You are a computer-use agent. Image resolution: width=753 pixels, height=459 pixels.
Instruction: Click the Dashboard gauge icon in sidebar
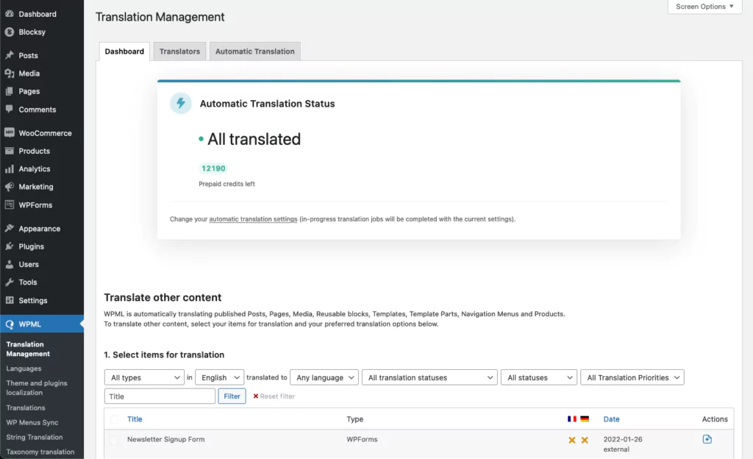coord(9,14)
